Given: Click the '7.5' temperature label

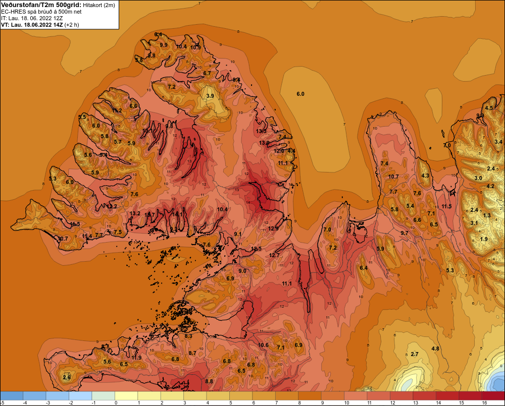Looking at the screenshot, I should coord(118,233).
